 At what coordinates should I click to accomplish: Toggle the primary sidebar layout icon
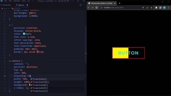pyautogui.click(x=59, y=1)
